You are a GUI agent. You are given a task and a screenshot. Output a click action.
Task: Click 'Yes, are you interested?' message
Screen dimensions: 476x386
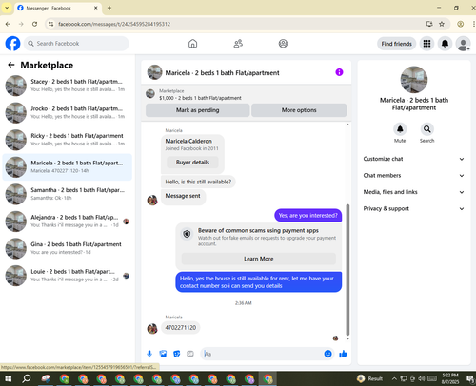pos(307,216)
